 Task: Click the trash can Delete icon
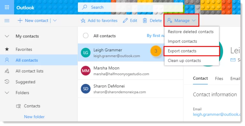point(145,20)
